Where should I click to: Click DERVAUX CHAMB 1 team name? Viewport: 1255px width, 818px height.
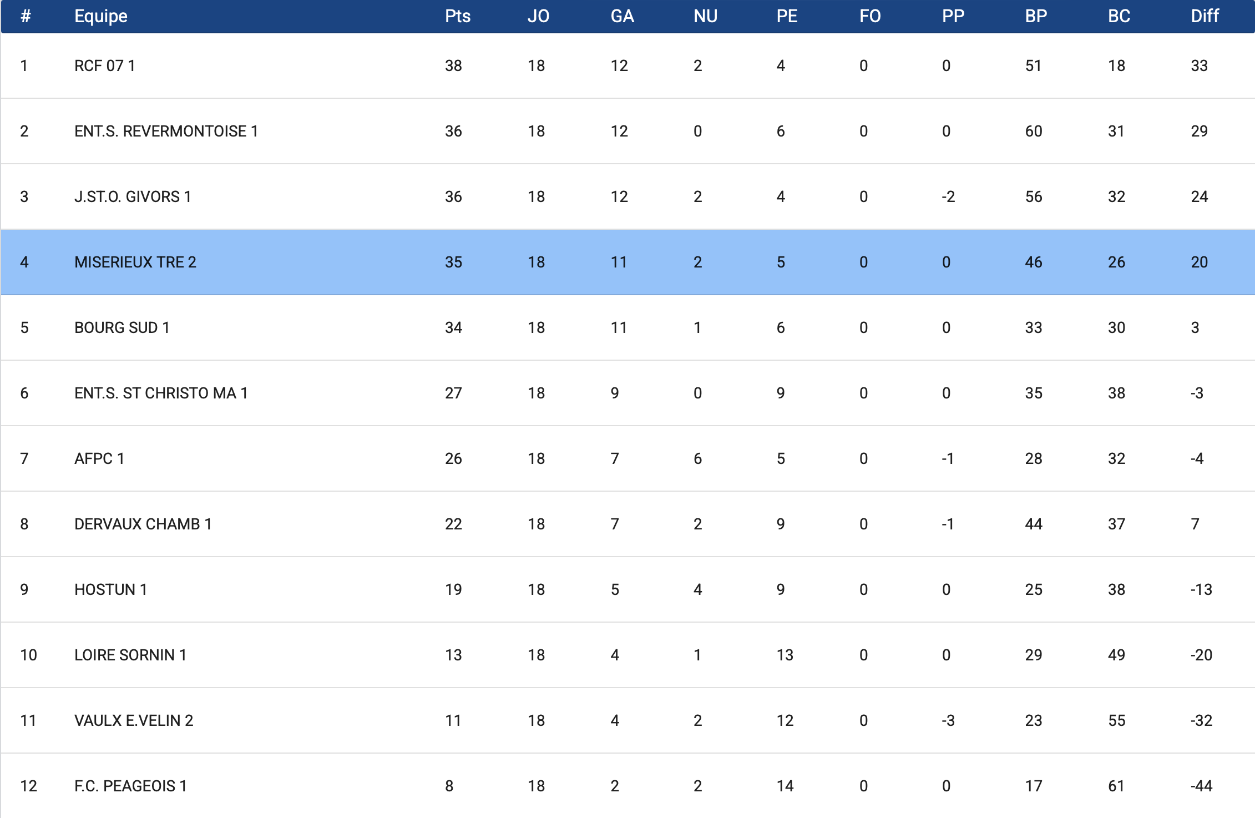pos(143,524)
